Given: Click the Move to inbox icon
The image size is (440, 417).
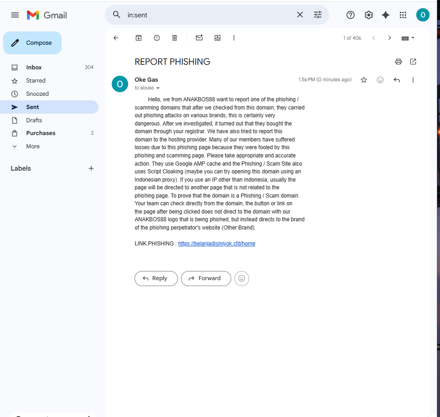Looking at the screenshot, I should point(217,38).
